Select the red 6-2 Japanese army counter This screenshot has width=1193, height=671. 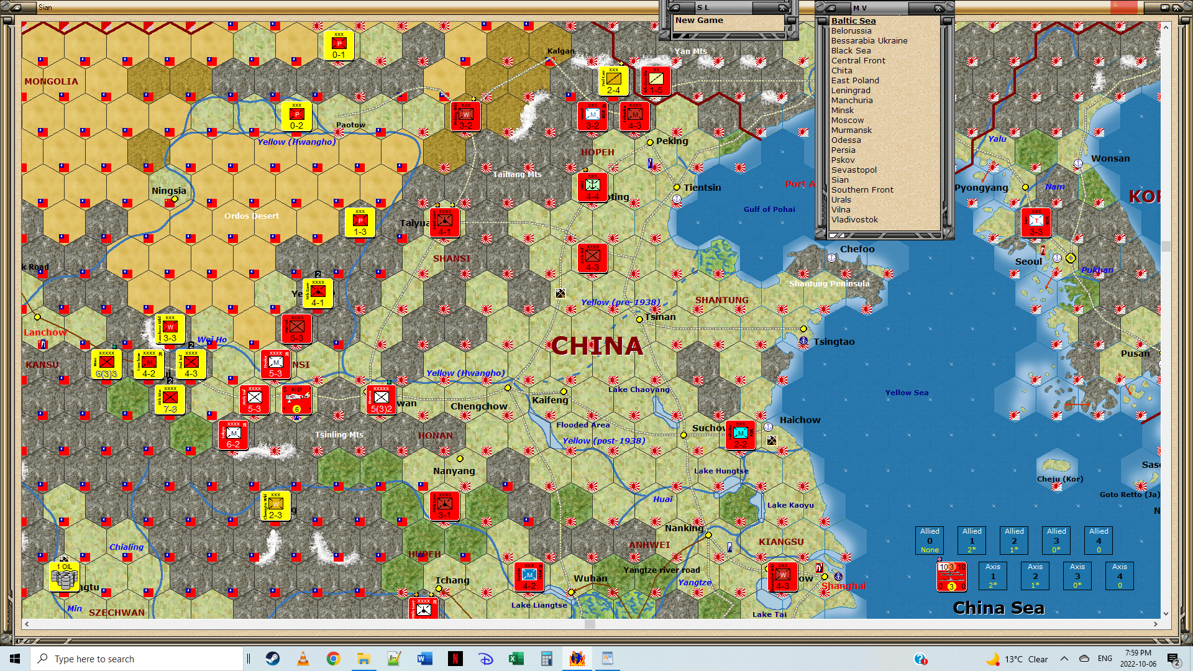pos(234,435)
